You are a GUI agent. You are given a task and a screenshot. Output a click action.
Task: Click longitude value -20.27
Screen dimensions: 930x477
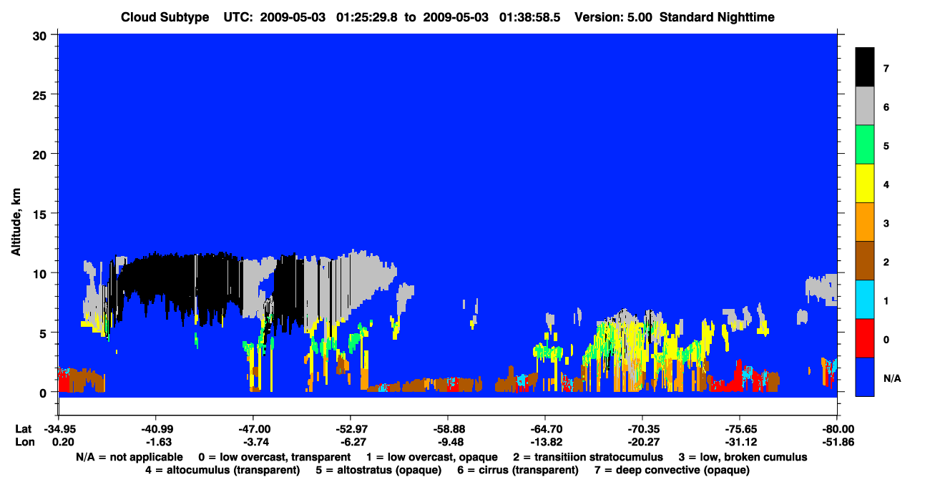pos(642,442)
